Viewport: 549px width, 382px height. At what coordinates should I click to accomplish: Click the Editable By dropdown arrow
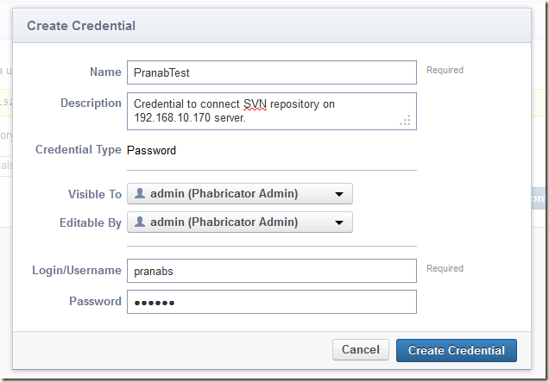coord(339,223)
